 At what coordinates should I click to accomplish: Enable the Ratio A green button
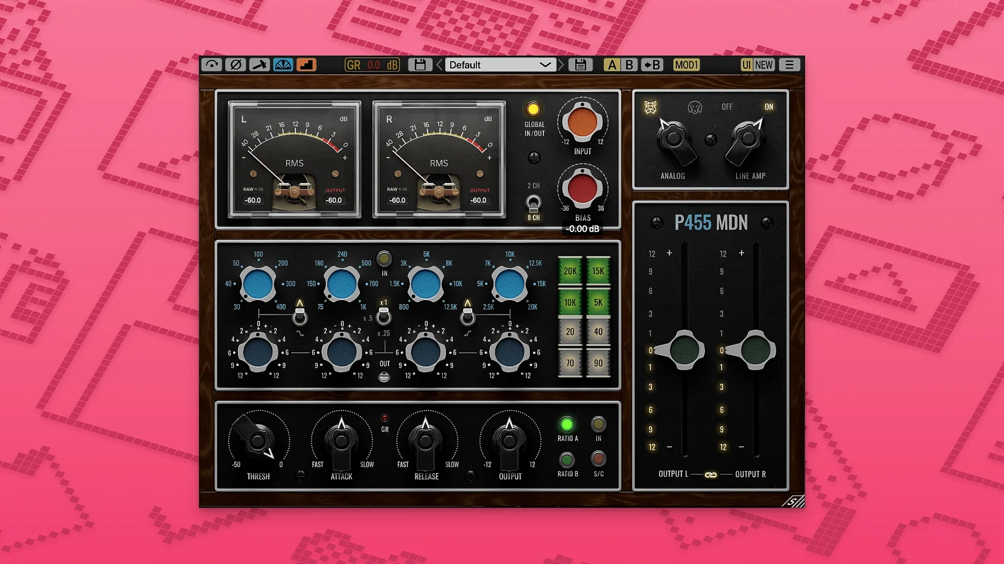pyautogui.click(x=566, y=425)
